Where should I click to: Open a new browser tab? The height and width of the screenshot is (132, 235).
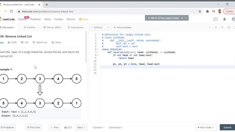[47, 5]
